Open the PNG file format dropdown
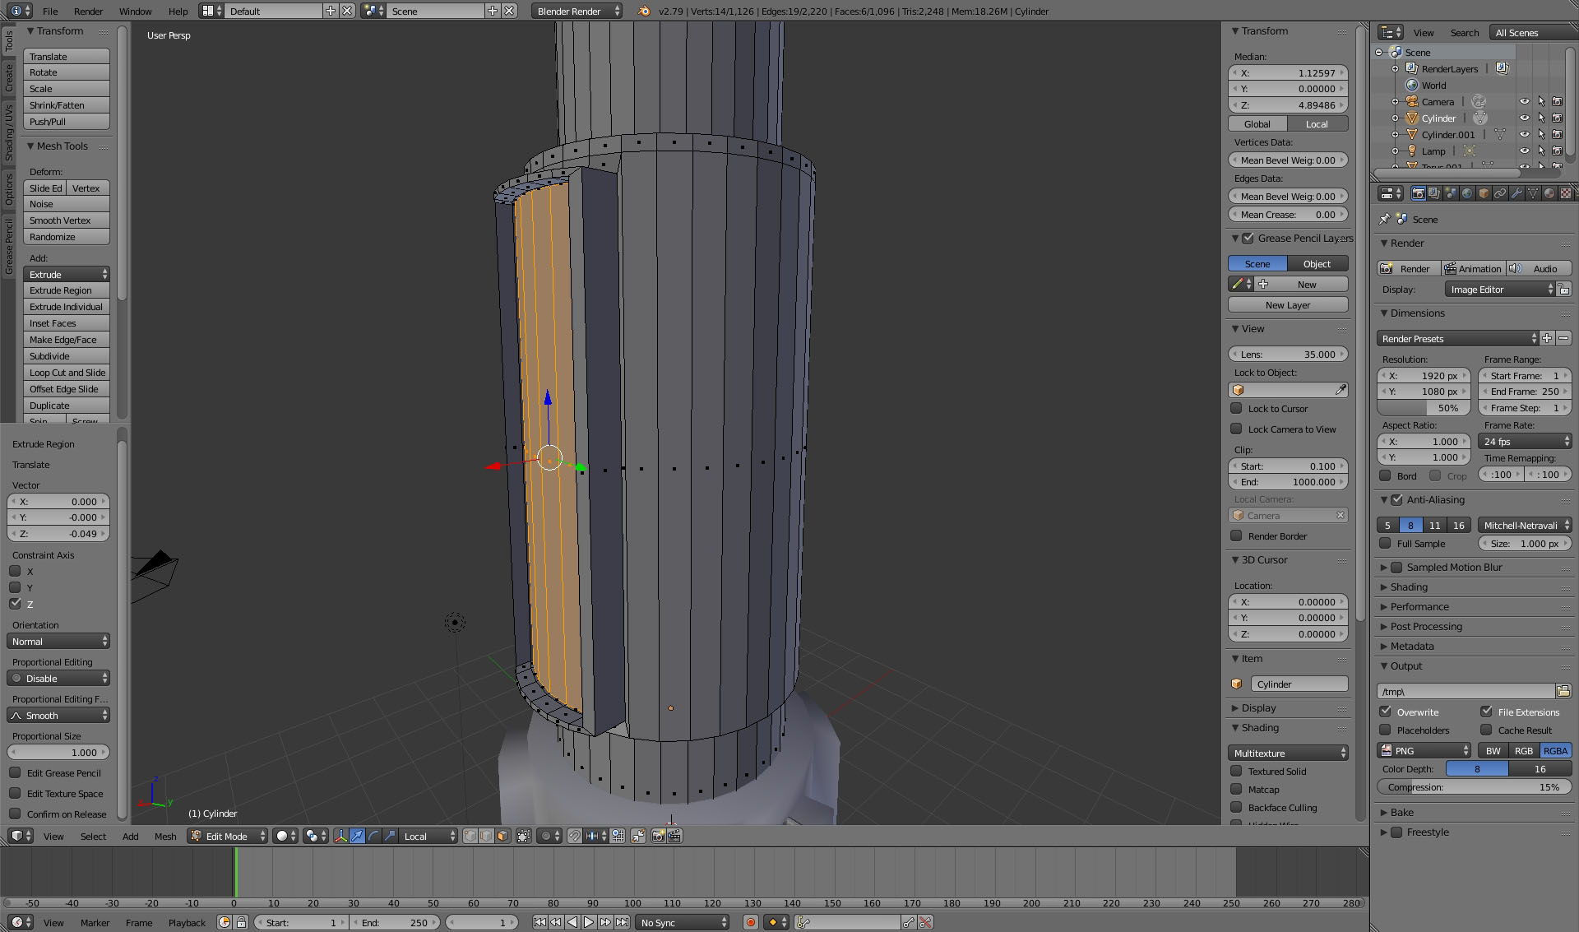 click(1424, 750)
